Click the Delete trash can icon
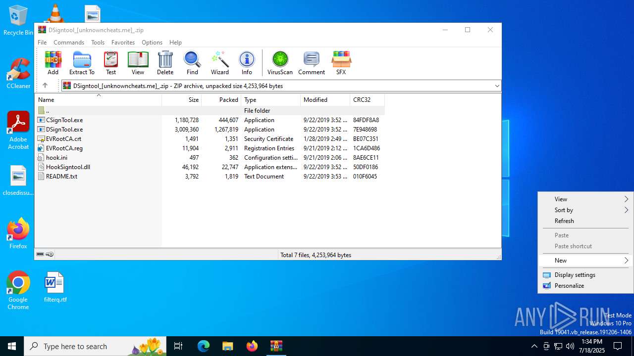The image size is (634, 356). (x=165, y=63)
